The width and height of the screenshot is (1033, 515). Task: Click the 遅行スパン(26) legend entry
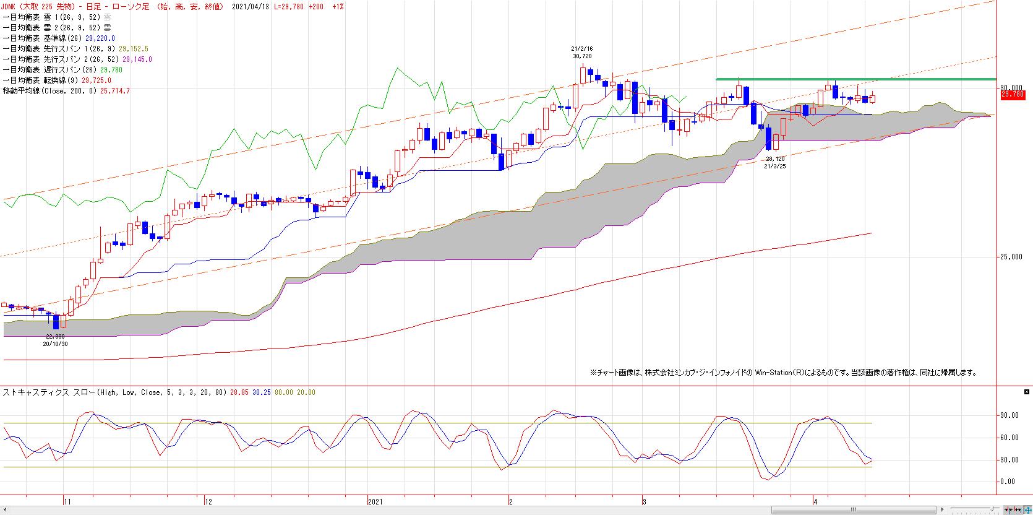62,70
